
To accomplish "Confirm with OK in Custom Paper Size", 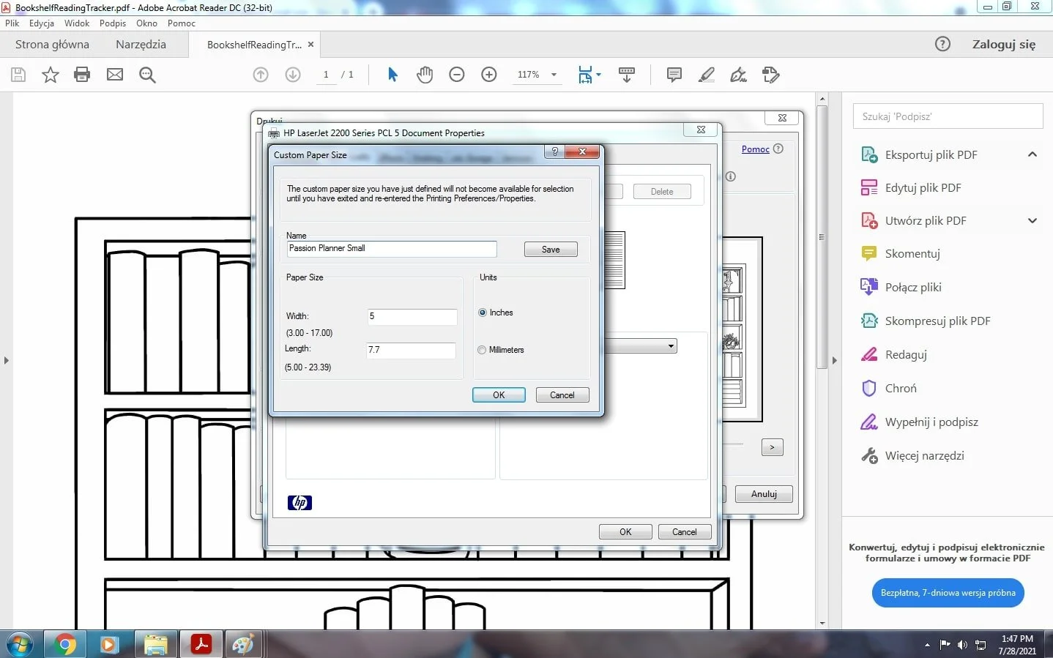I will coord(499,395).
